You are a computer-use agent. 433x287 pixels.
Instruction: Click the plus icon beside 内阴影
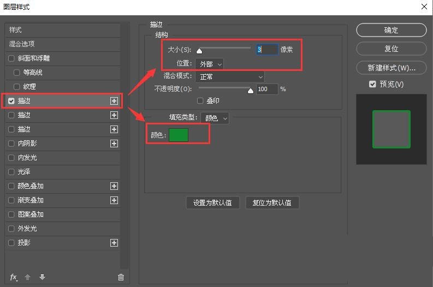coord(114,143)
